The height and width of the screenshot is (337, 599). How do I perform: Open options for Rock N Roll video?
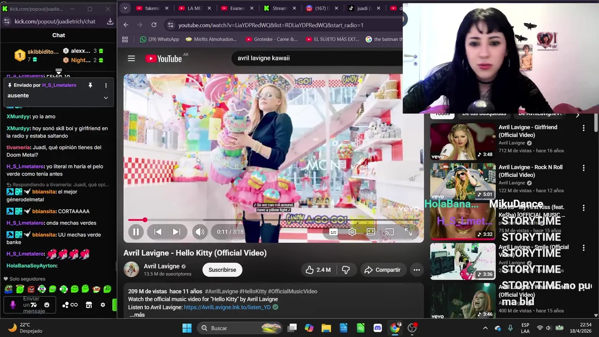(x=583, y=168)
